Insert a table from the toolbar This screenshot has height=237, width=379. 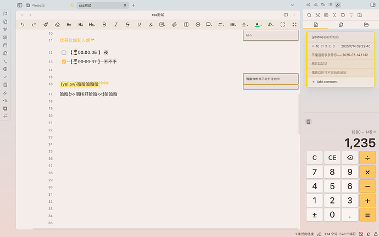pyautogui.click(x=186, y=24)
